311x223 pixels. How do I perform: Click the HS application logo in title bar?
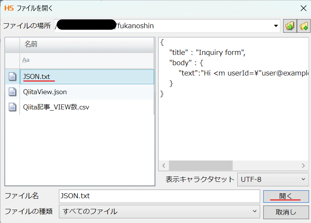click(x=9, y=8)
